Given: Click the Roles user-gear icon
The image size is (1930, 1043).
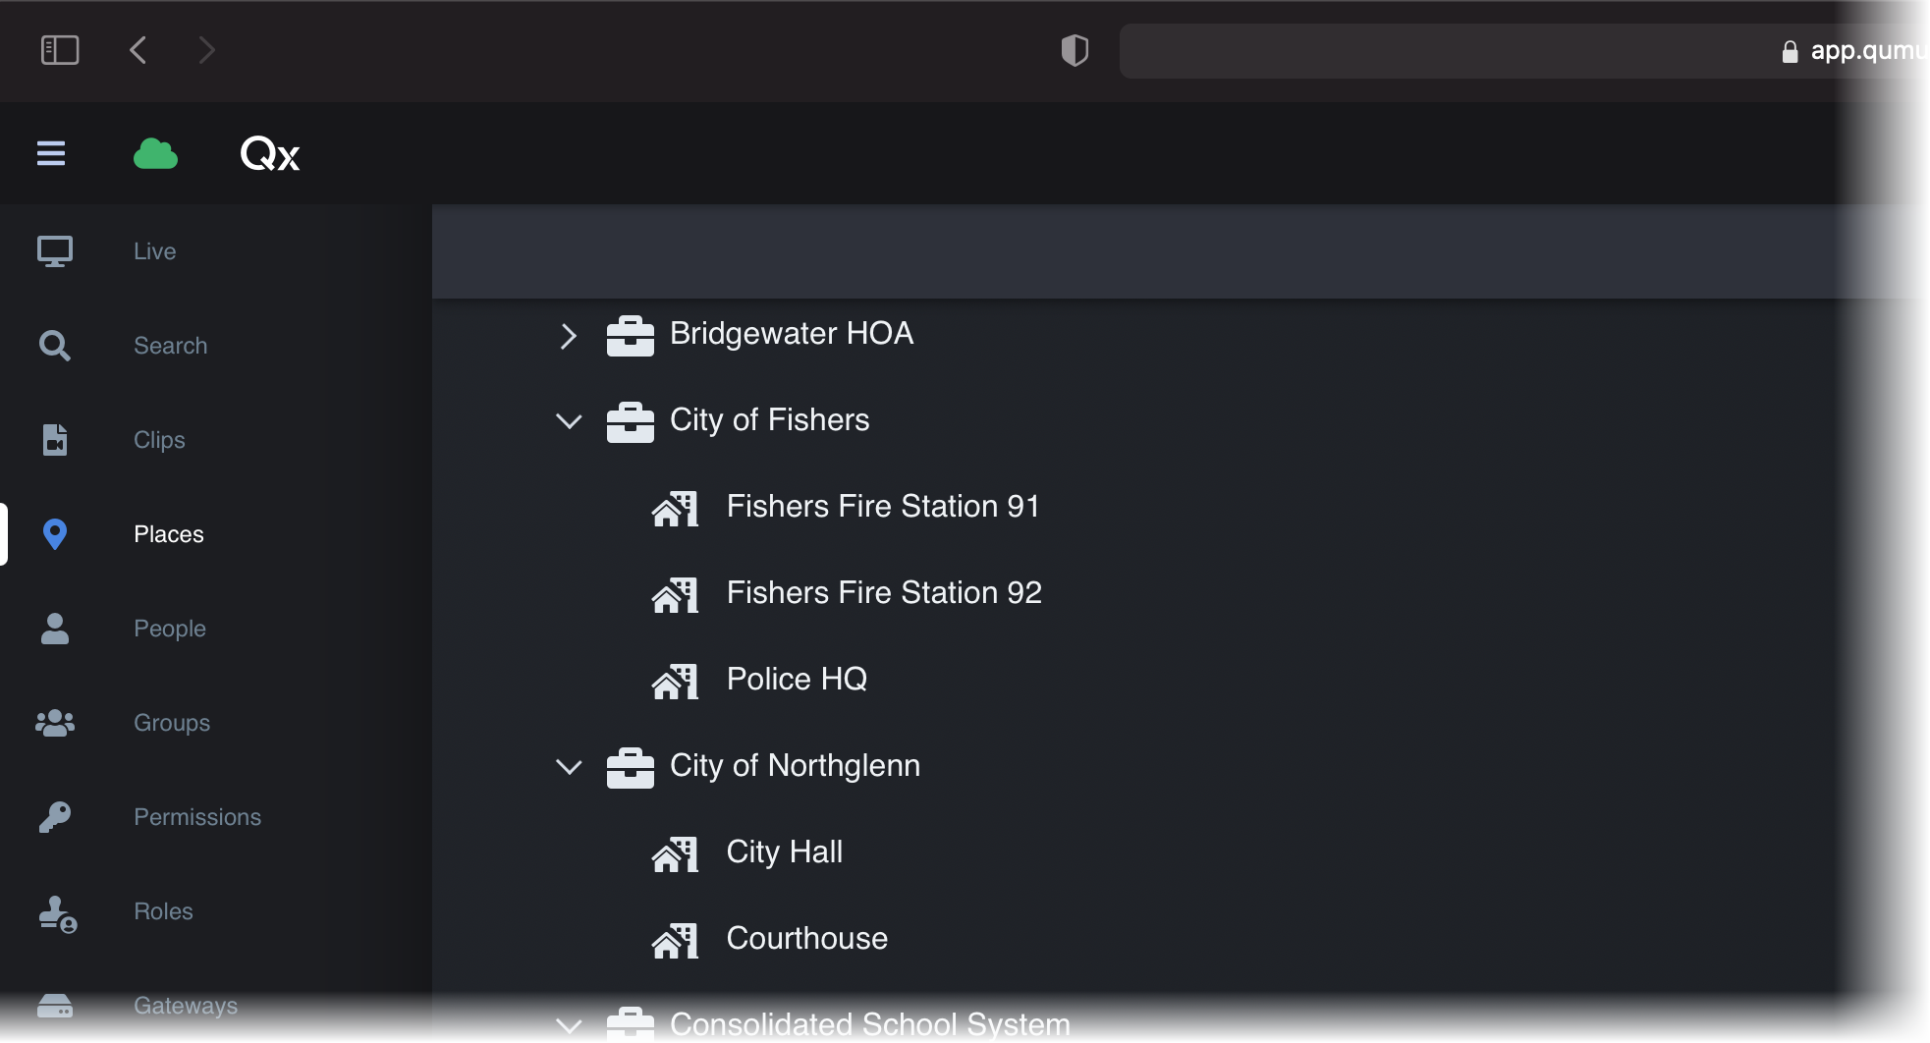Looking at the screenshot, I should point(54,910).
